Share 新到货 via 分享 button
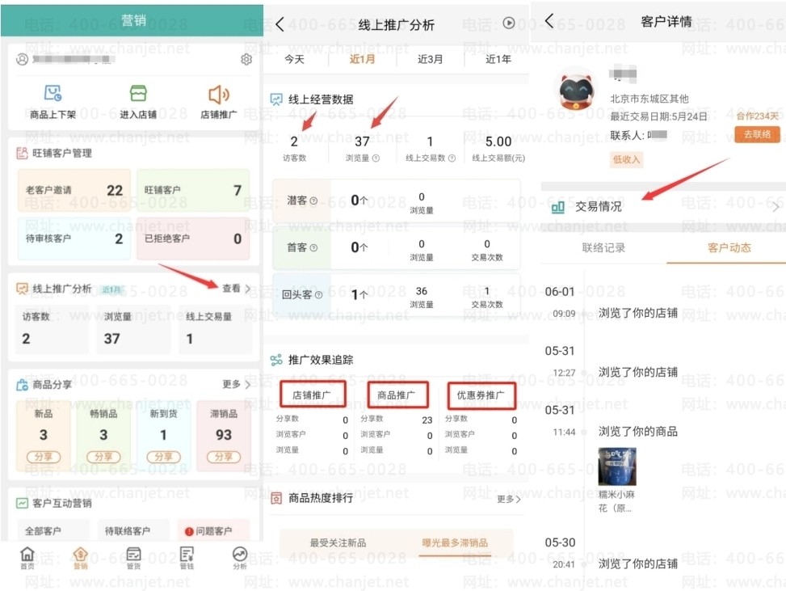 163,457
